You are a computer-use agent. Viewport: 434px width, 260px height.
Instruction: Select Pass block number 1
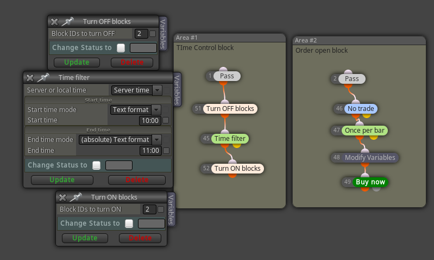coord(227,76)
